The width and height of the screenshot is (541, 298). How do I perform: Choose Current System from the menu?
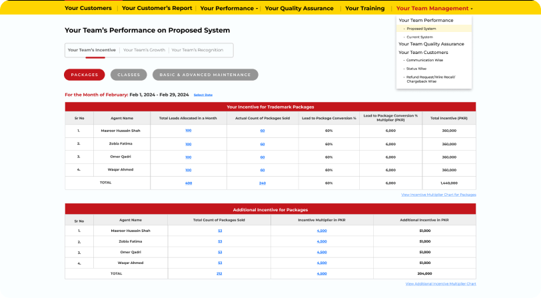[420, 37]
